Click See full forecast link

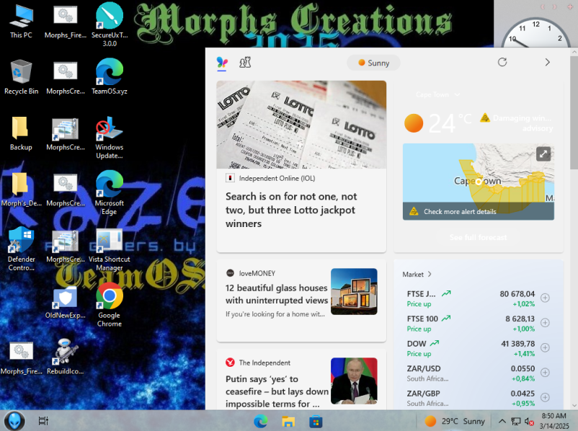(478, 237)
